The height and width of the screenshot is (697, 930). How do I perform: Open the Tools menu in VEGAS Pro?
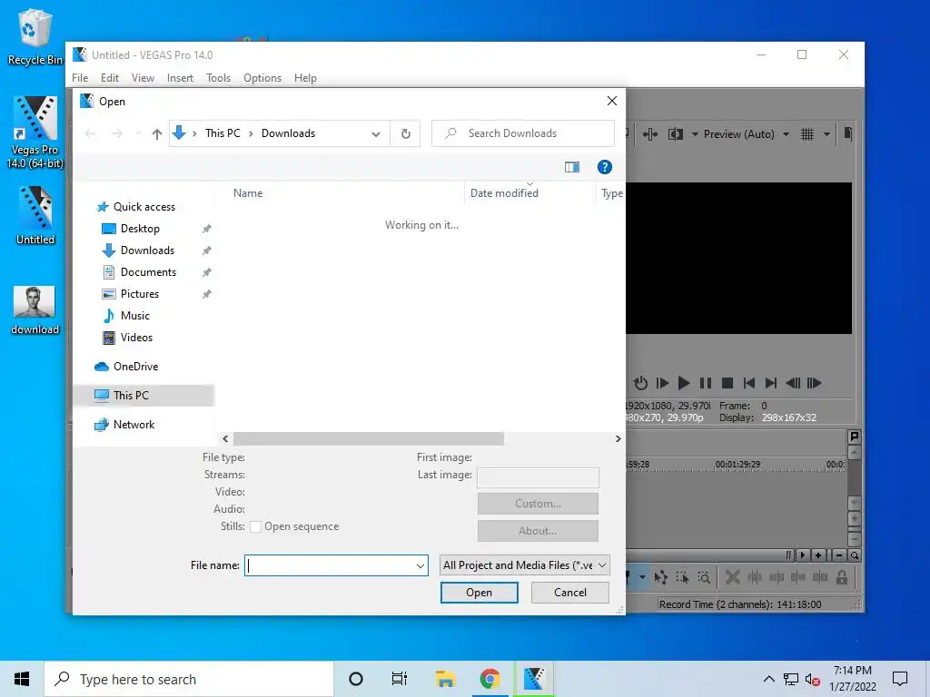[x=218, y=78]
